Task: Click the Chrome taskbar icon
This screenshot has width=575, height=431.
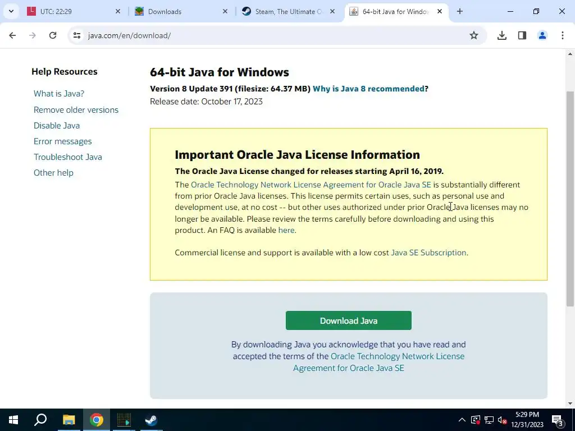Action: 97,420
